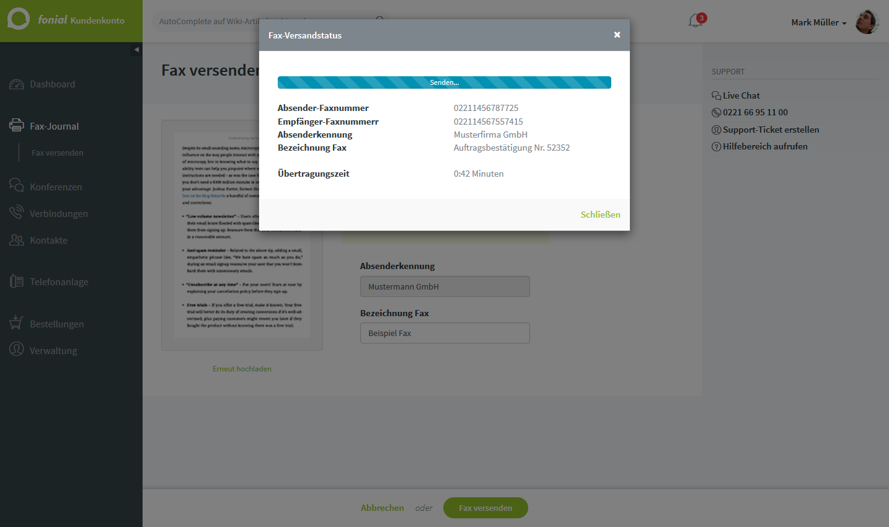Click the Bestellungen shopping cart icon

point(17,323)
